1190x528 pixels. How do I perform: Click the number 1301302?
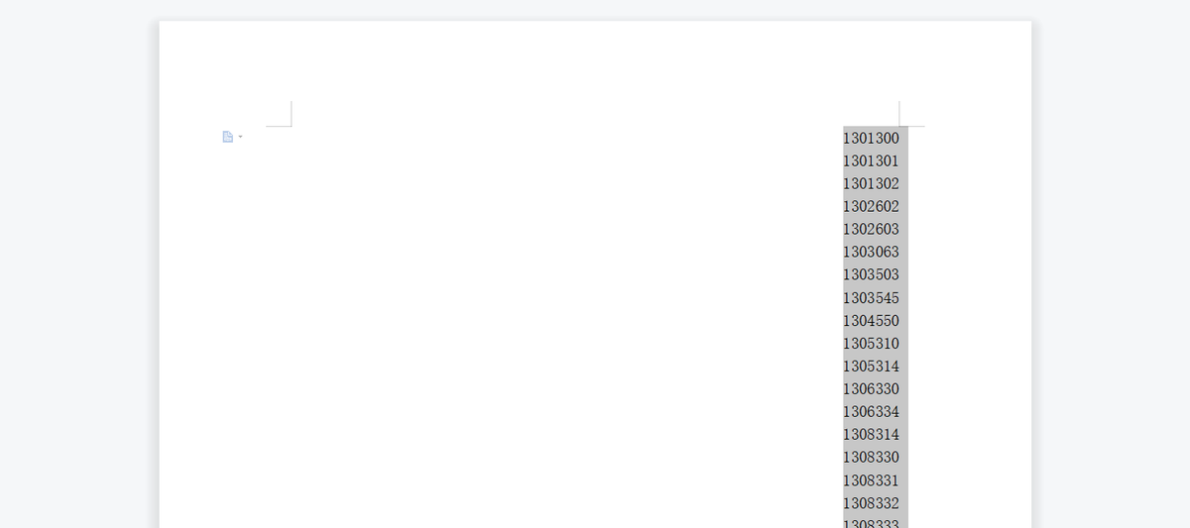871,183
